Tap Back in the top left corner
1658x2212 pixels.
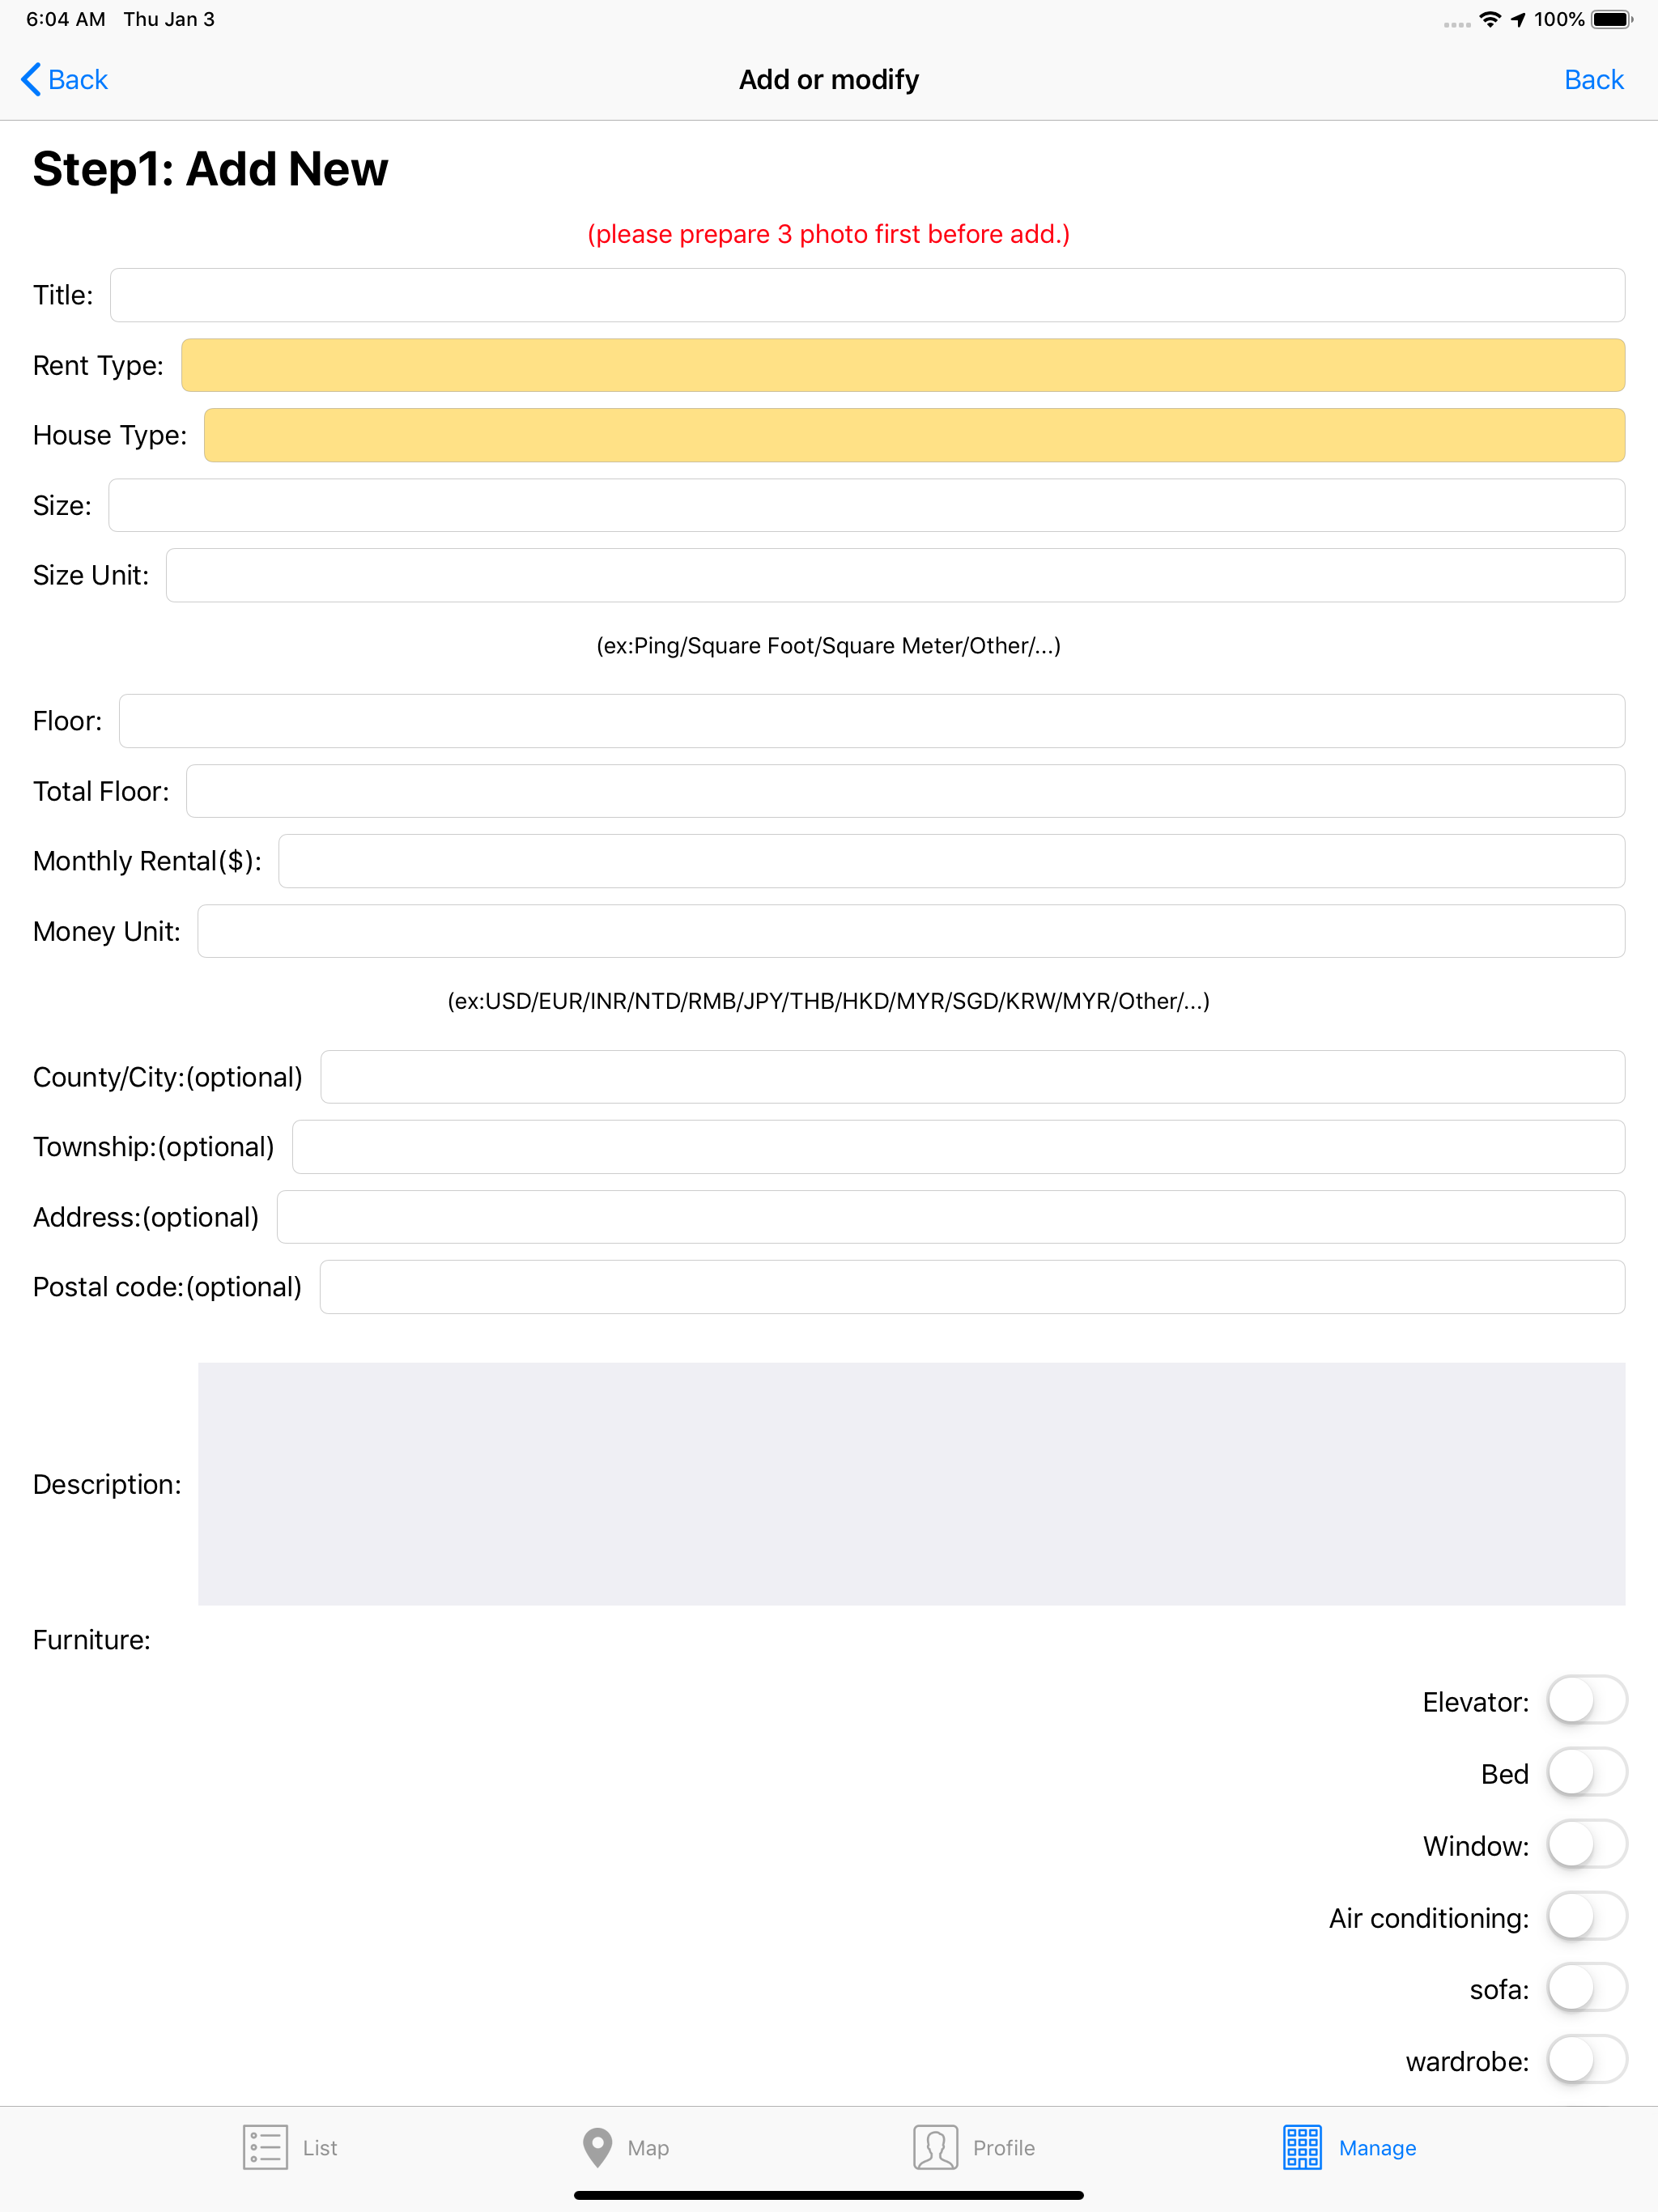point(63,79)
